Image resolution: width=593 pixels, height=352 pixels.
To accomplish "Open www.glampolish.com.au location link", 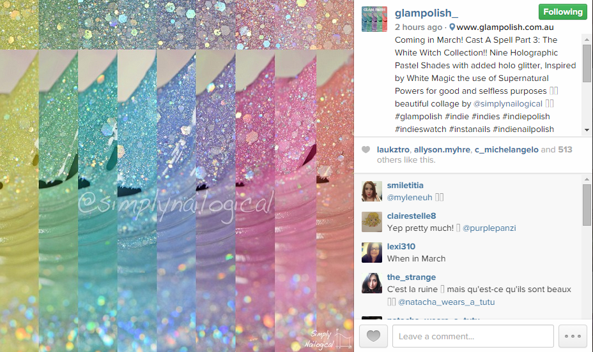I will coord(505,27).
